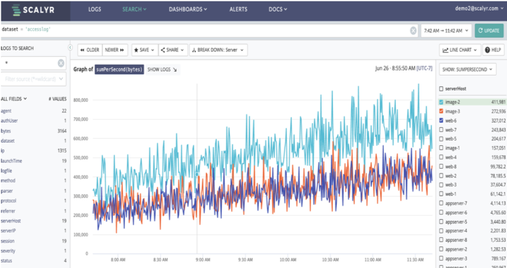The height and width of the screenshot is (268, 507).
Task: Click the Show Logs link
Action: 162,69
